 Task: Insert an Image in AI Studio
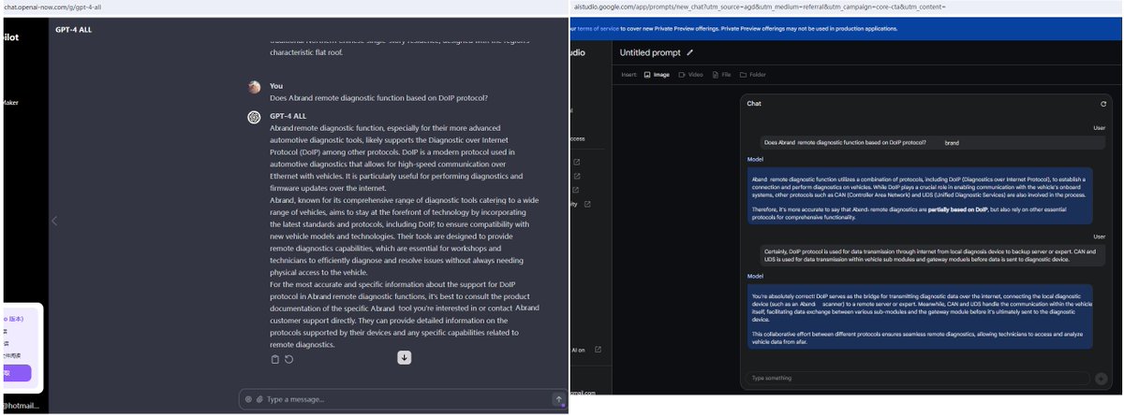pos(657,74)
